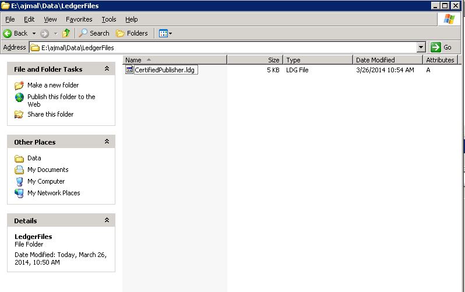Click the green Go button

[441, 47]
